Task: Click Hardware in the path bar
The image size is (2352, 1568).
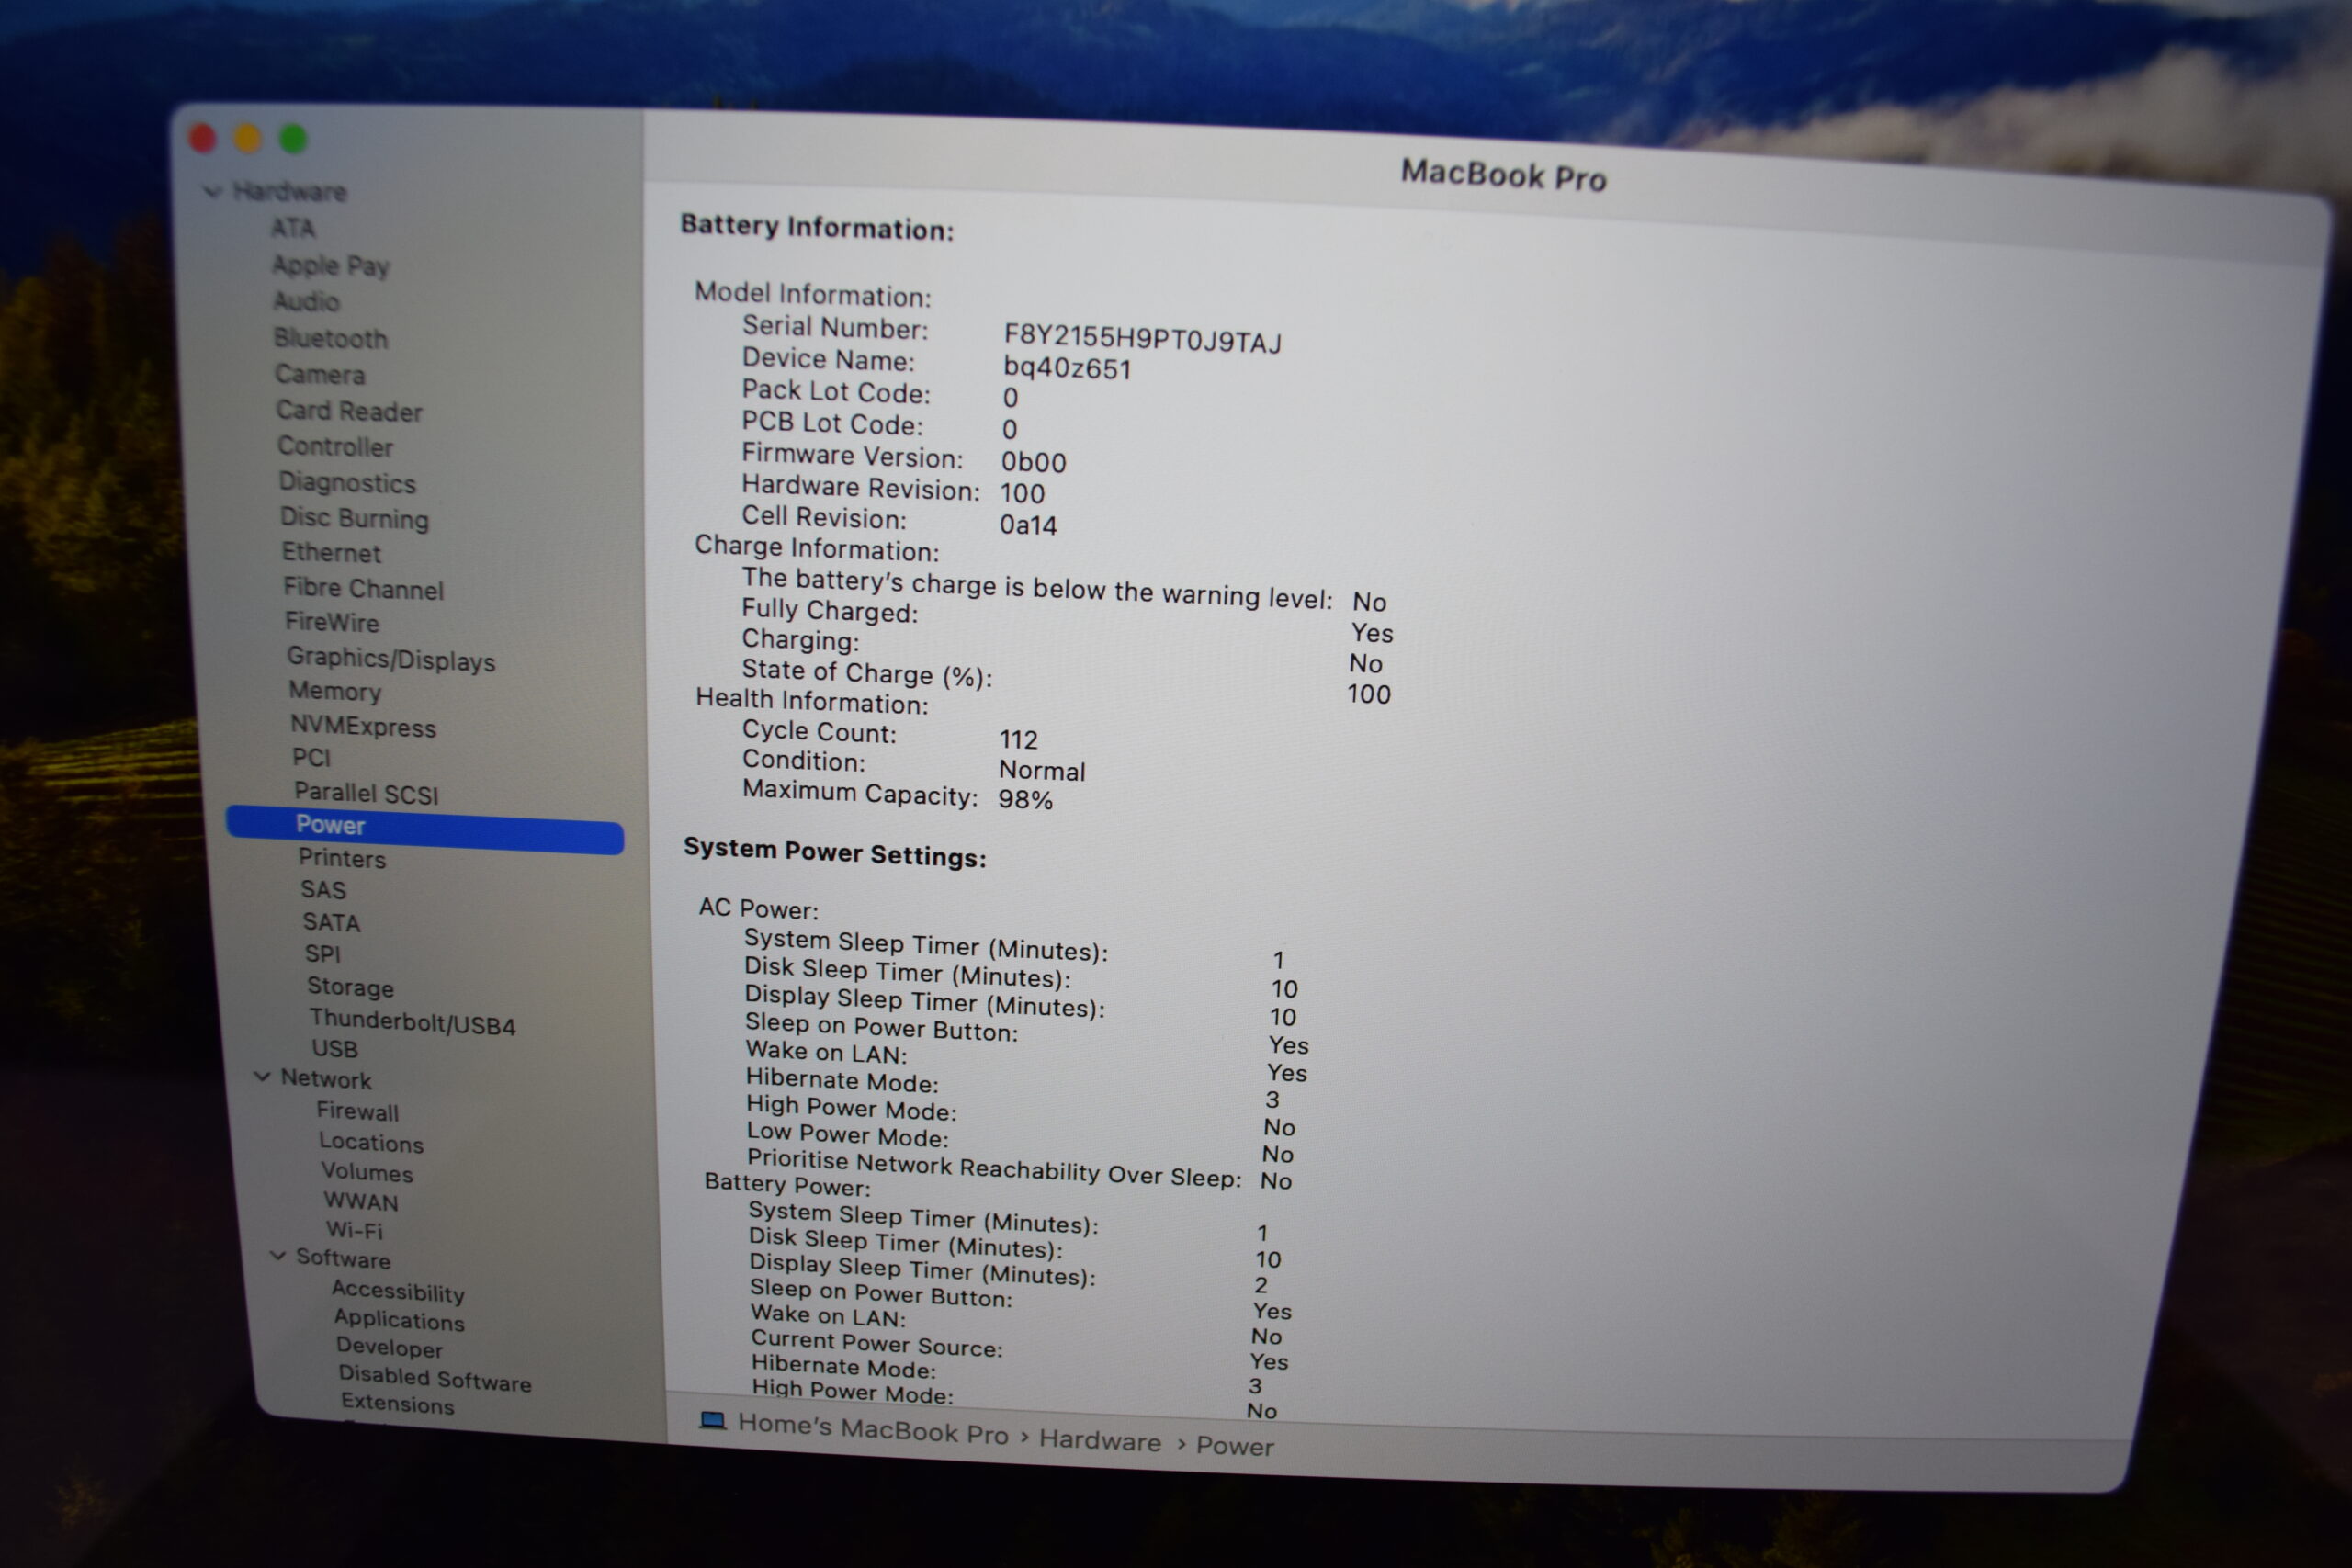Action: coord(1099,1440)
